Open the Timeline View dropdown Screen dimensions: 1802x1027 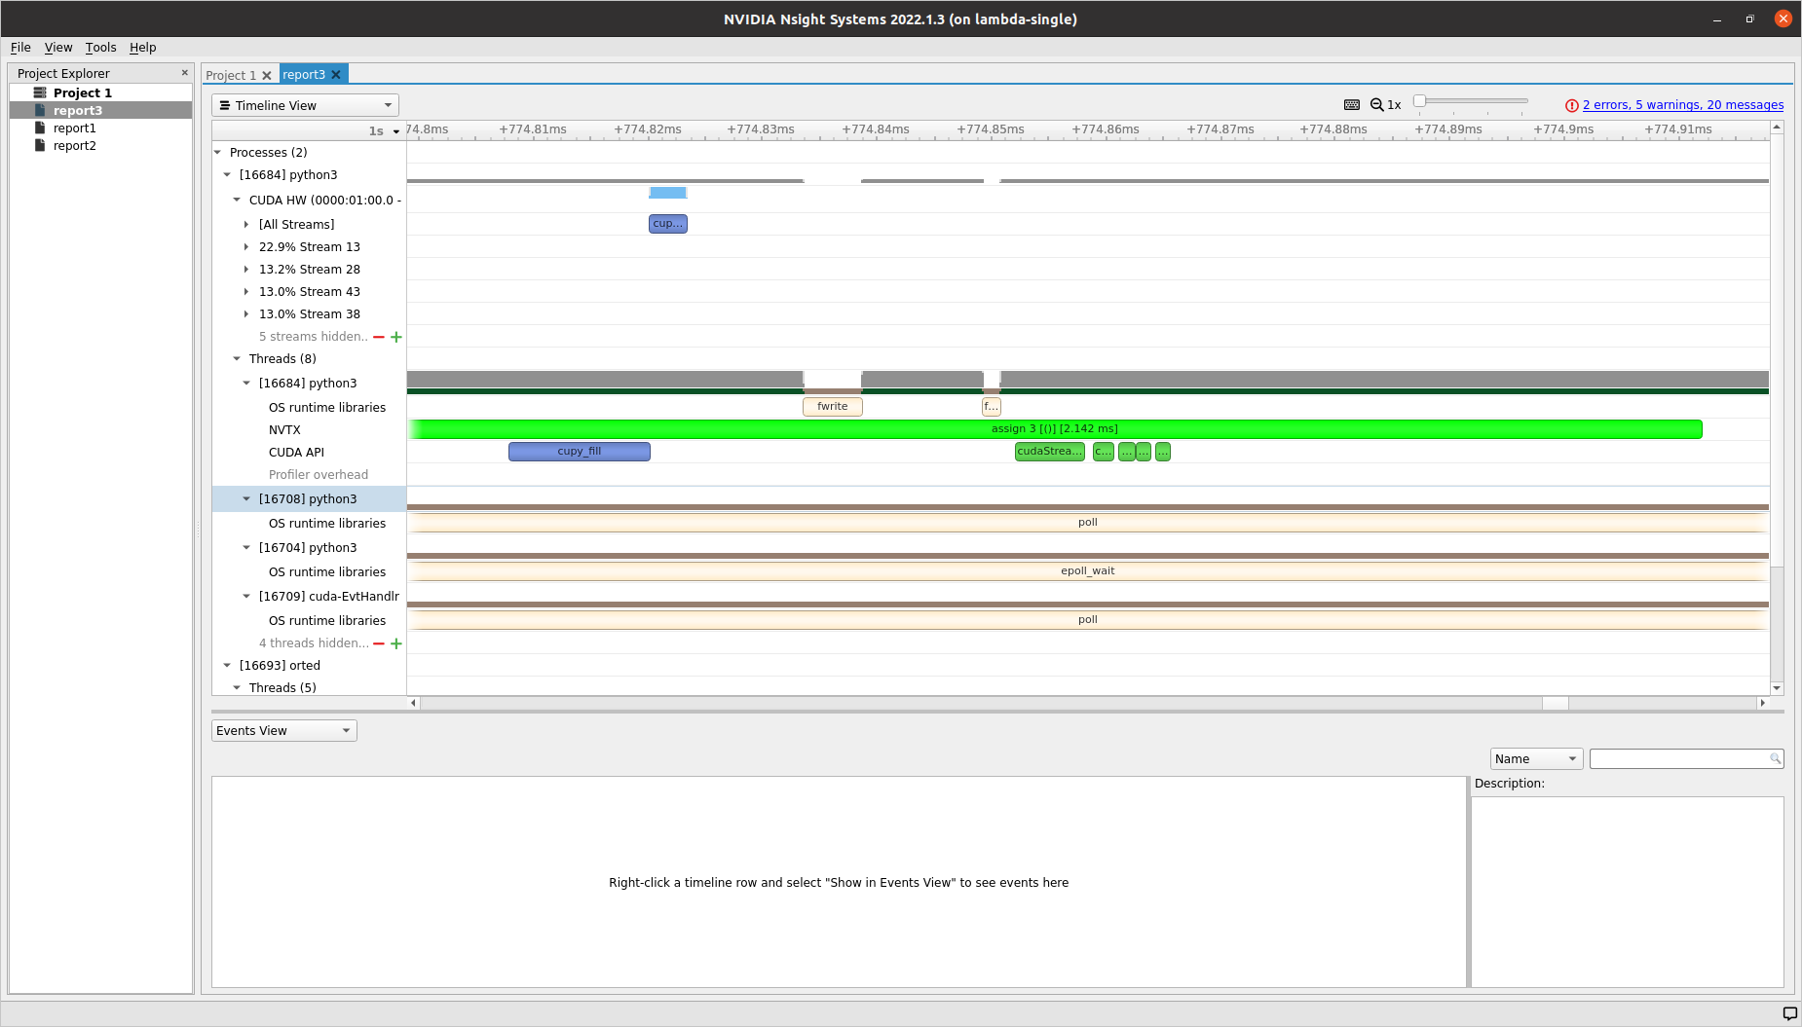tap(305, 104)
